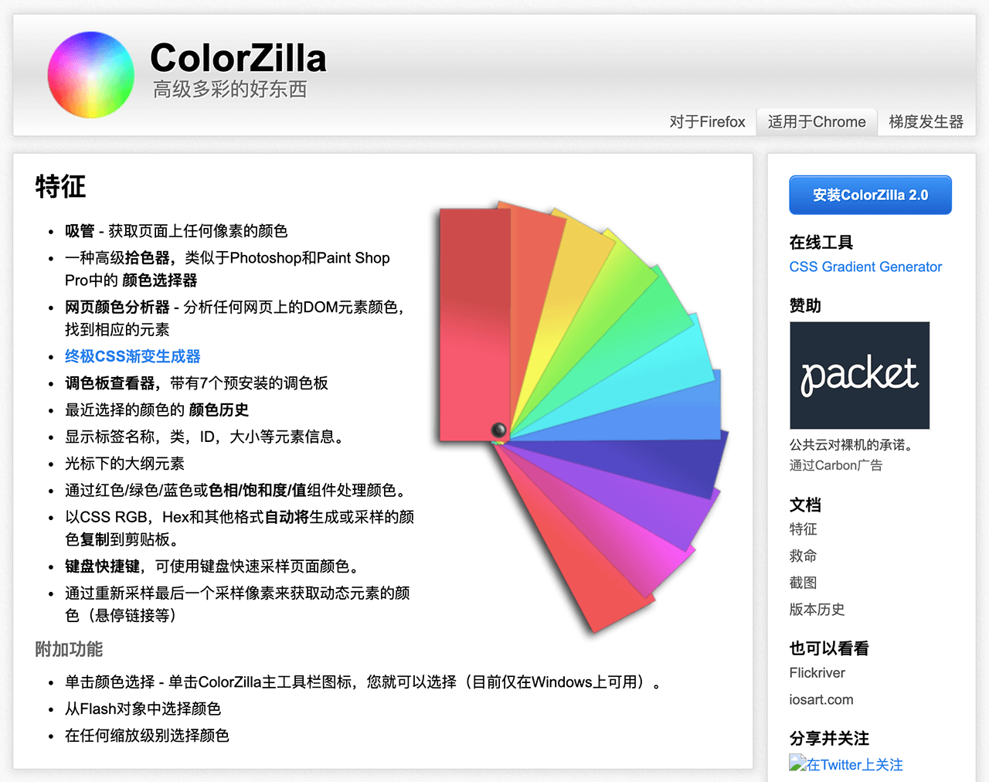Open the CSS Gradient Generator link
The image size is (989, 782).
tap(865, 267)
